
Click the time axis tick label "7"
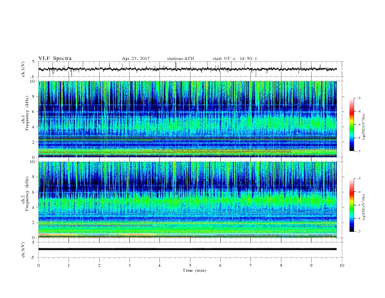251,265
